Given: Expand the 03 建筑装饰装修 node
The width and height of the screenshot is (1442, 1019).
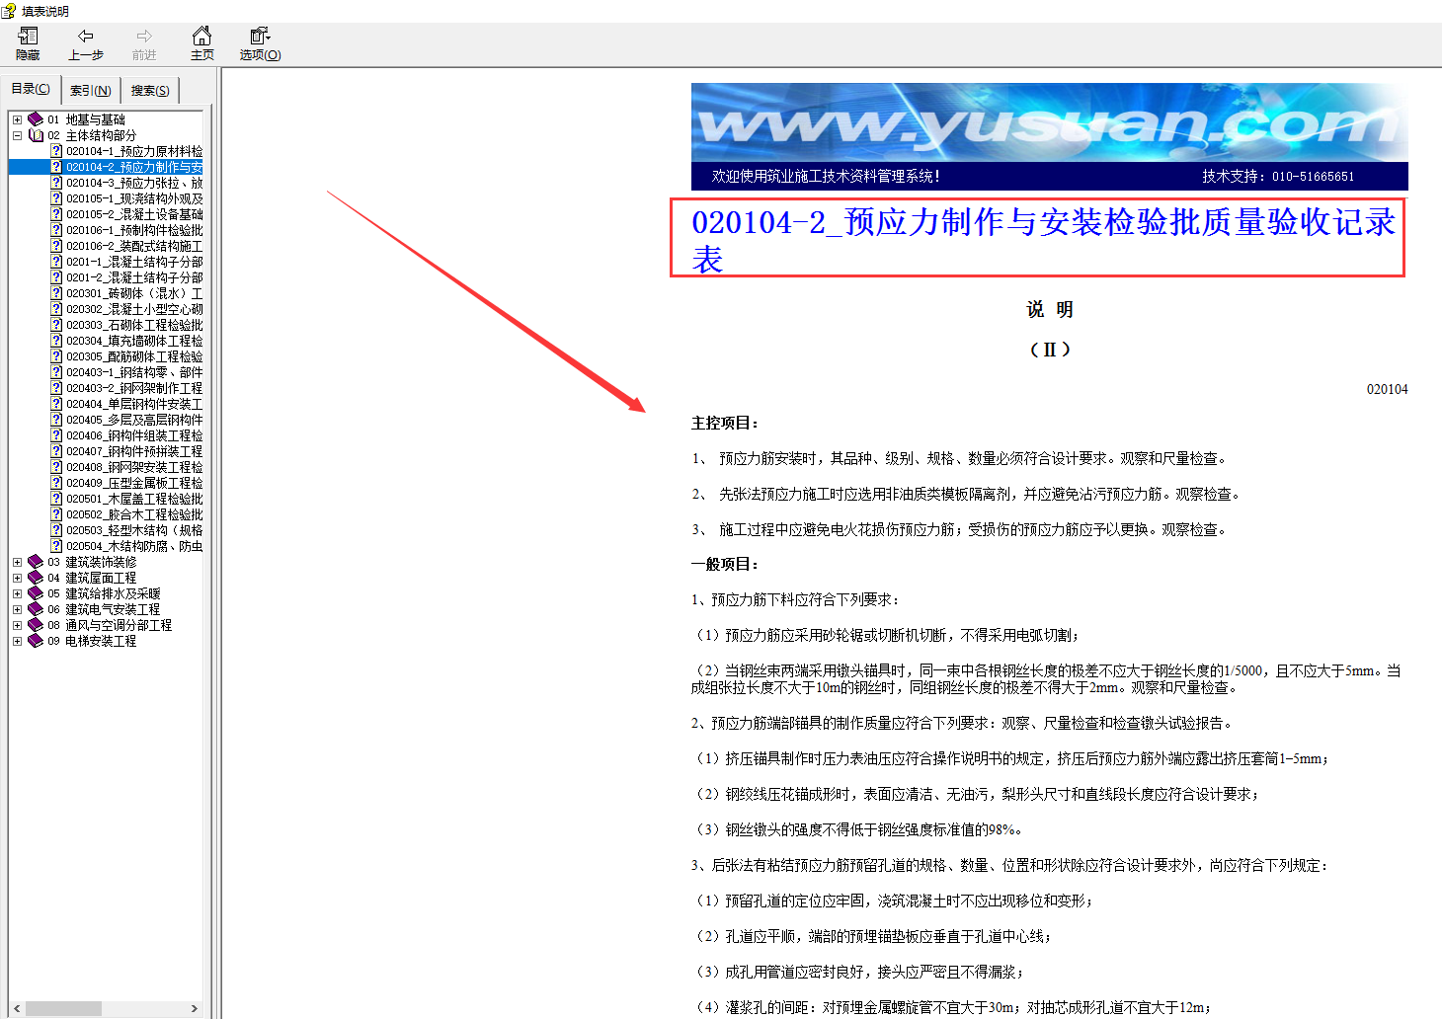Looking at the screenshot, I should 17,562.
